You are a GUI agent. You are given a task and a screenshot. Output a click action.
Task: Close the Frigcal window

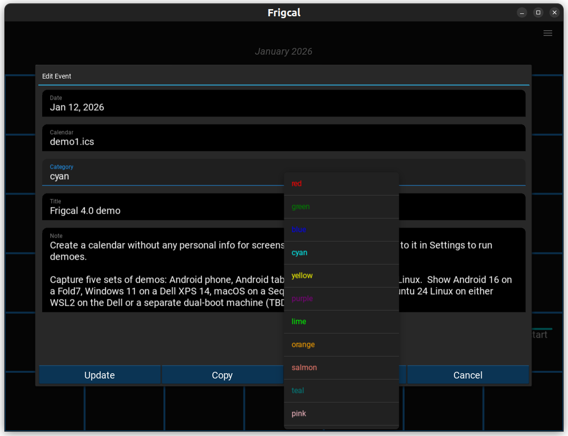pos(555,12)
